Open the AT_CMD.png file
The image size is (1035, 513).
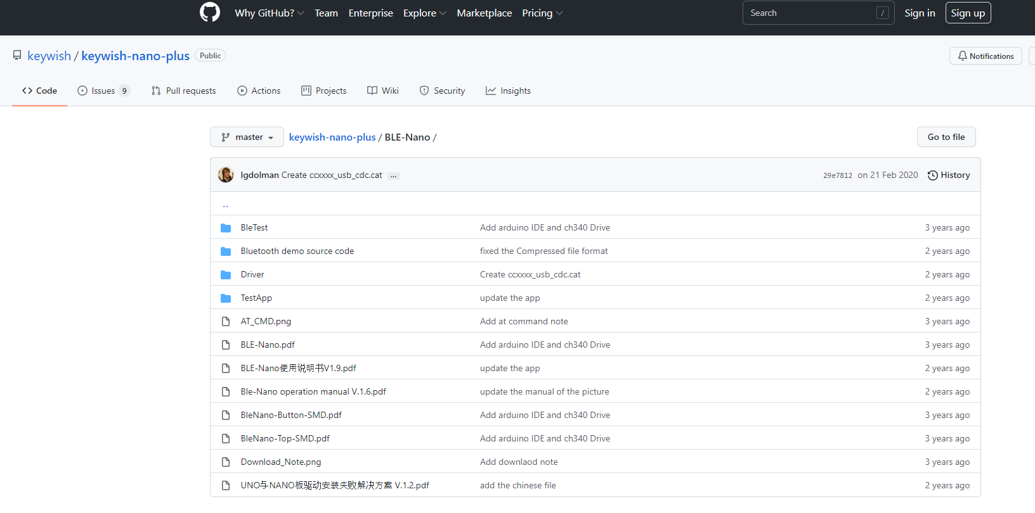(266, 321)
